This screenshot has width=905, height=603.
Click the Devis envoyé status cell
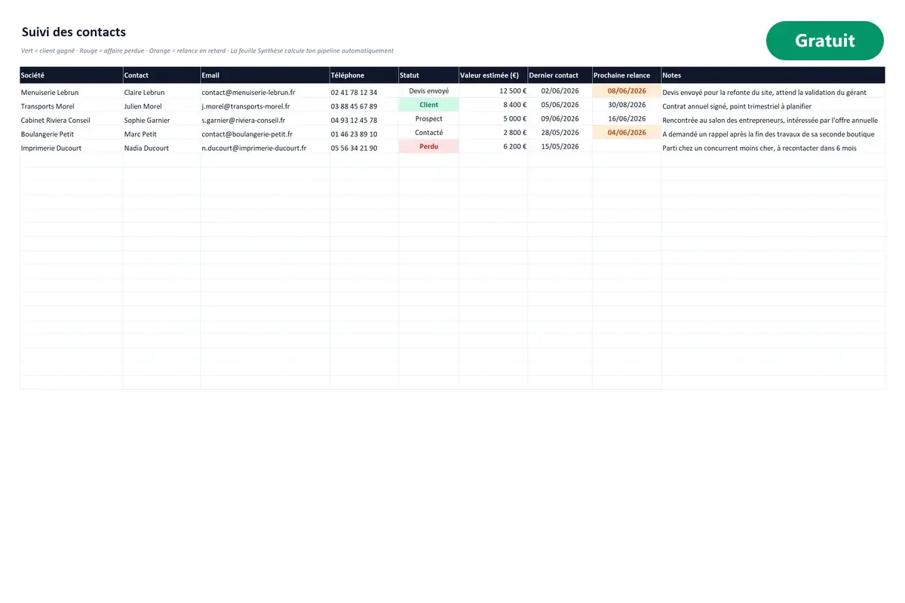[428, 90]
